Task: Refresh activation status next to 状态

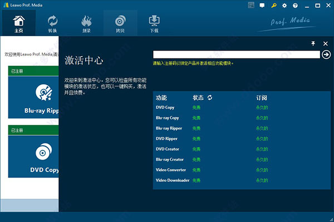Action: pyautogui.click(x=210, y=97)
